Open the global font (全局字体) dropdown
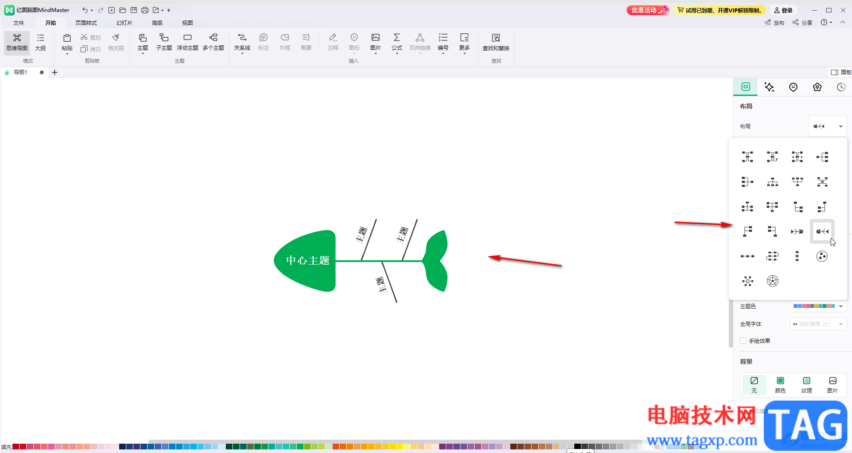The image size is (852, 453). [x=818, y=324]
